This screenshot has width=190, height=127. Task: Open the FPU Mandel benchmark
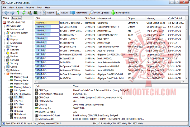(18, 114)
